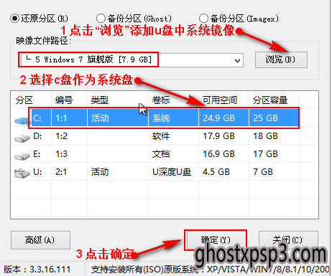This screenshot has width=332, height=276.
Task: Click the 活动 type in the C: row
Action: click(x=100, y=118)
